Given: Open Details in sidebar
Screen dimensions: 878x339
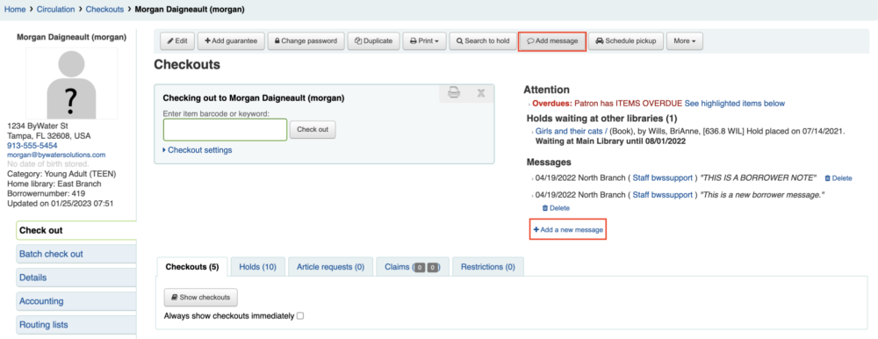Looking at the screenshot, I should (x=76, y=278).
